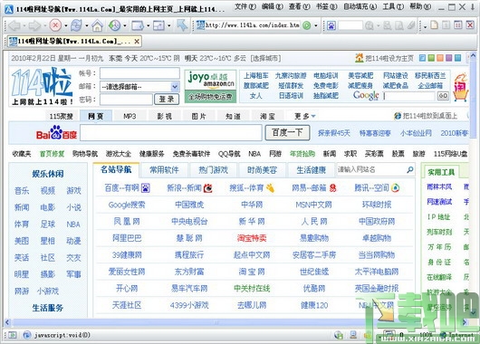
Task: Click the joyo amazon.cn banner
Action: pyautogui.click(x=210, y=86)
